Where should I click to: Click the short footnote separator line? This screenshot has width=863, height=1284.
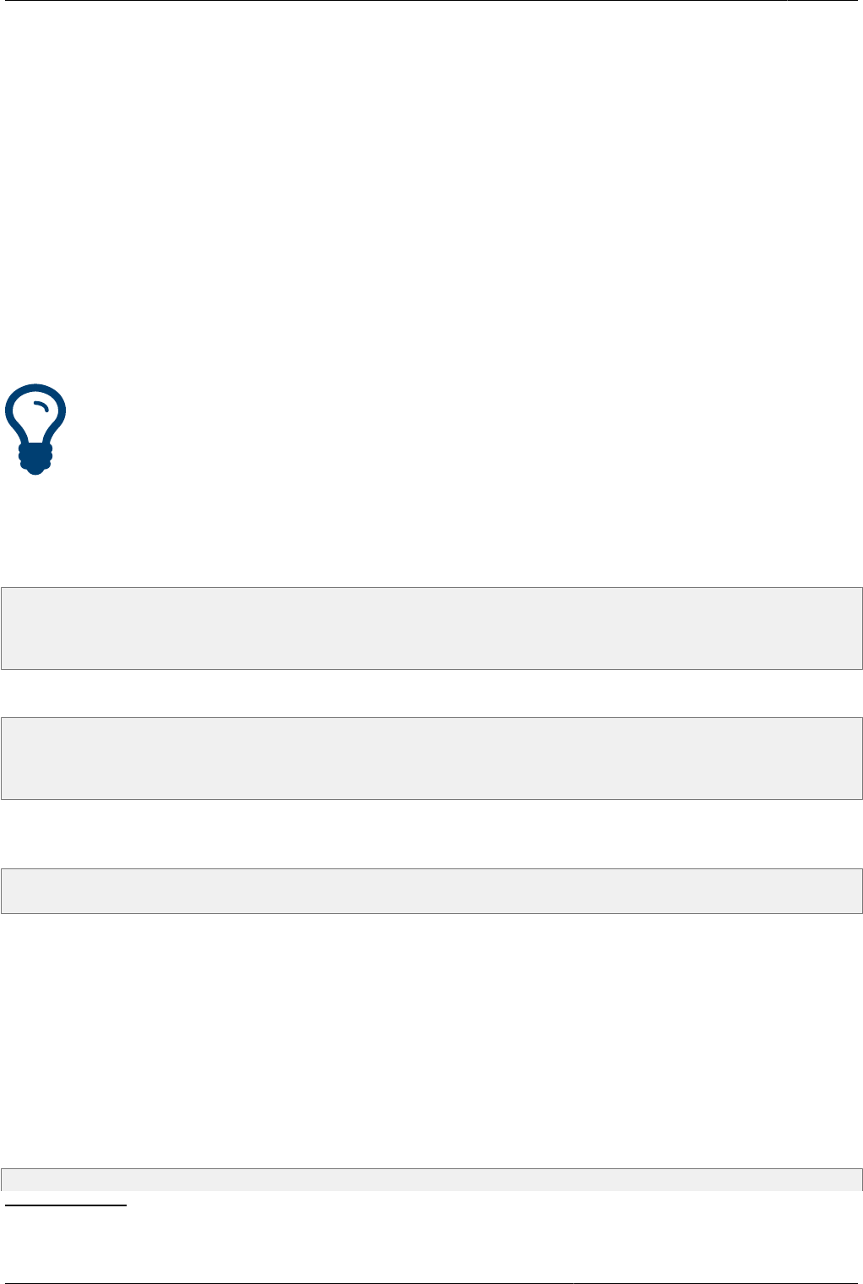coord(63,1205)
